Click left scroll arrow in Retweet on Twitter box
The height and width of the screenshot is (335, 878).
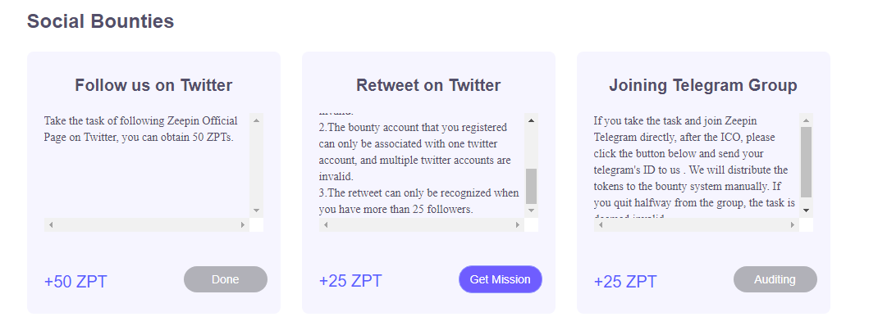click(326, 224)
